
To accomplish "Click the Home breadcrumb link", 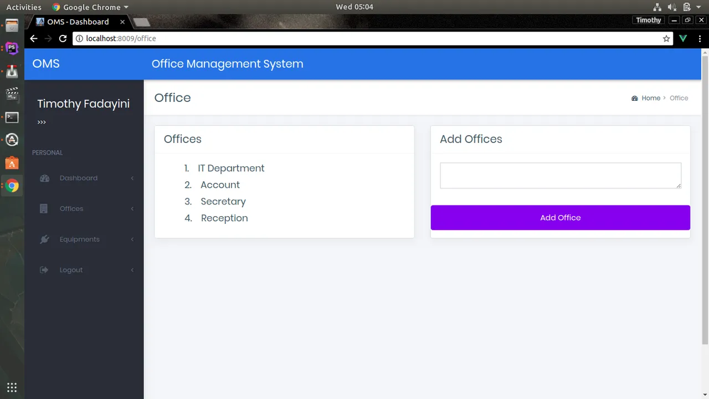I will click(x=651, y=98).
